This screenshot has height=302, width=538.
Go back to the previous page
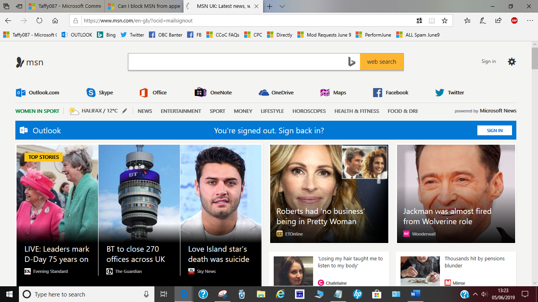coord(8,20)
